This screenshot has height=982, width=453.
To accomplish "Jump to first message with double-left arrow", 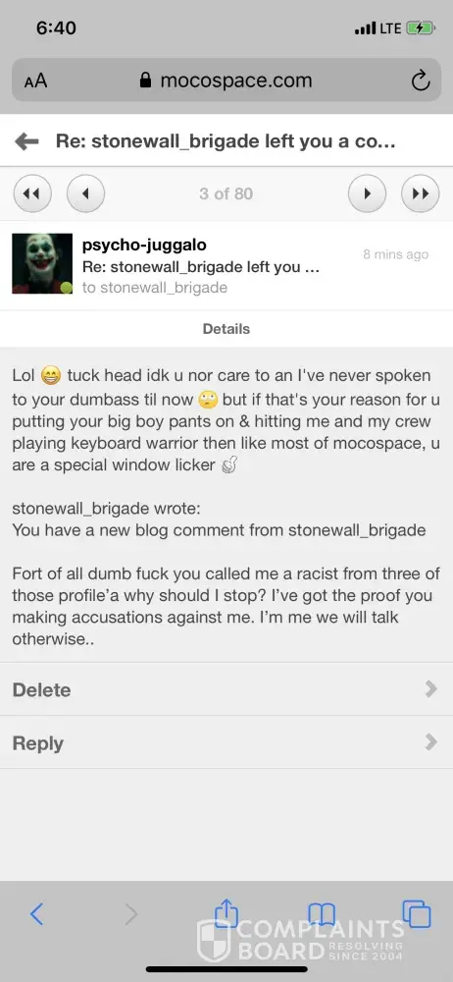I will (32, 193).
